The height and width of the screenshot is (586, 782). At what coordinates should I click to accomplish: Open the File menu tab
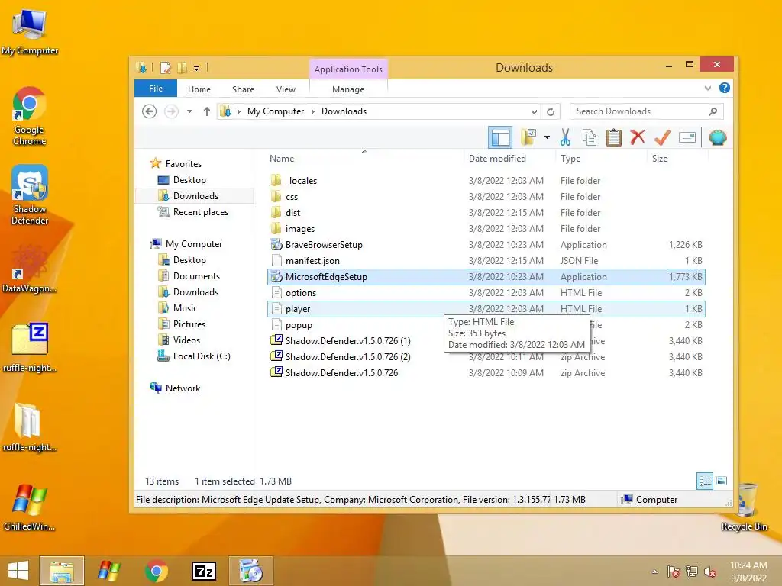pos(156,89)
